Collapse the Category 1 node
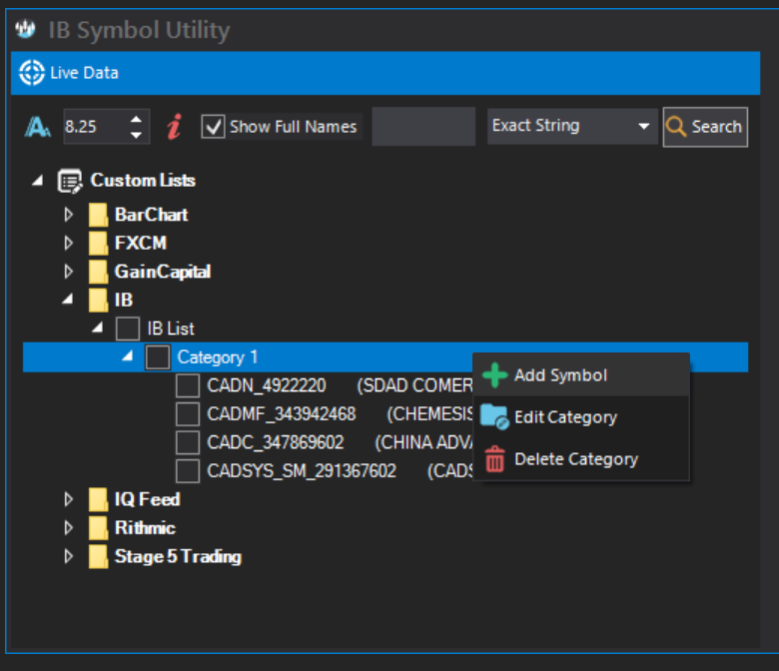The image size is (779, 671). (128, 355)
